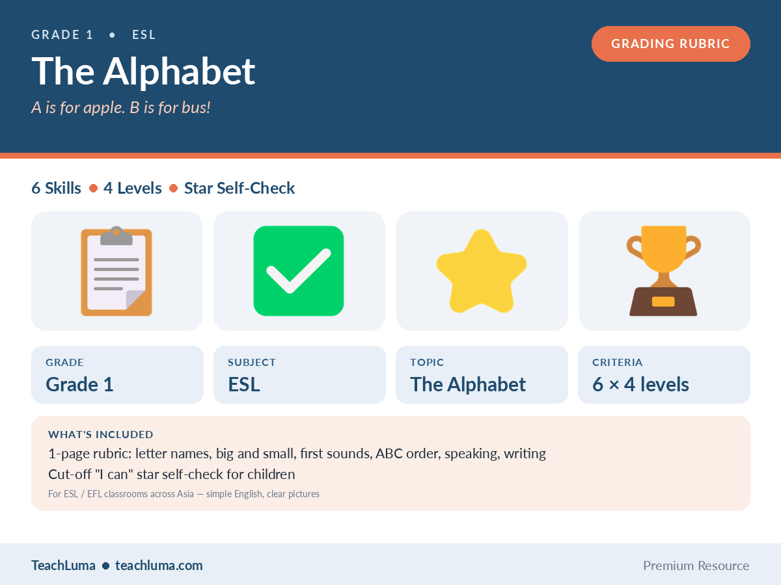The height and width of the screenshot is (585, 781).
Task: Select the ESL subject card
Action: (x=299, y=374)
